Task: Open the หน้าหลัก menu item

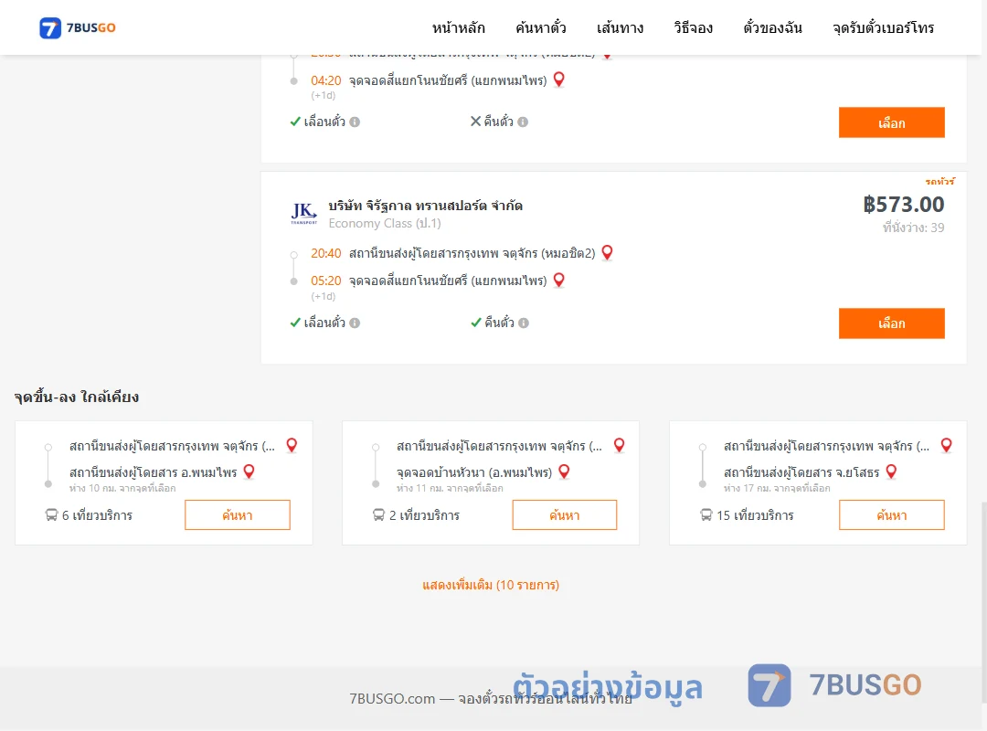Action: (x=458, y=27)
